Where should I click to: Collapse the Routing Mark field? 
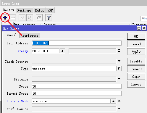point(119,101)
